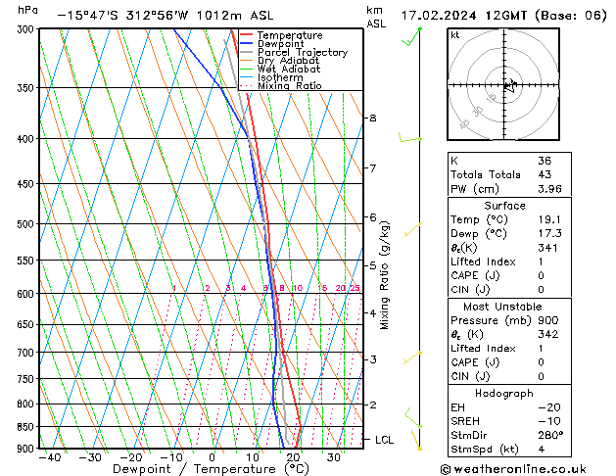Click the red Temperature line sample in legend
This screenshot has height=476, width=616.
click(x=246, y=34)
